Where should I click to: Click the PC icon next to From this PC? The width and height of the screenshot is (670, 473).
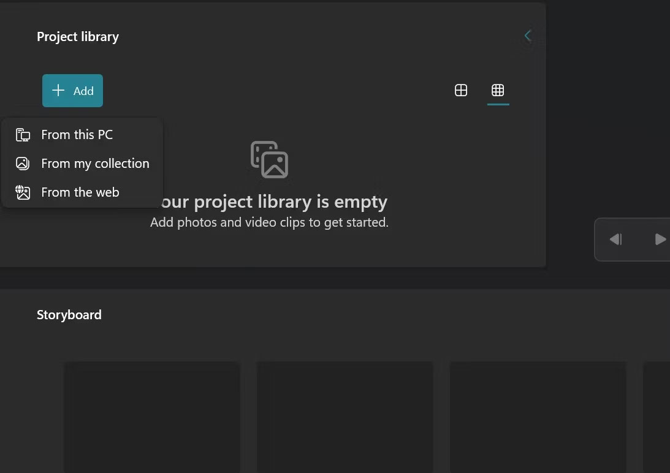[23, 135]
